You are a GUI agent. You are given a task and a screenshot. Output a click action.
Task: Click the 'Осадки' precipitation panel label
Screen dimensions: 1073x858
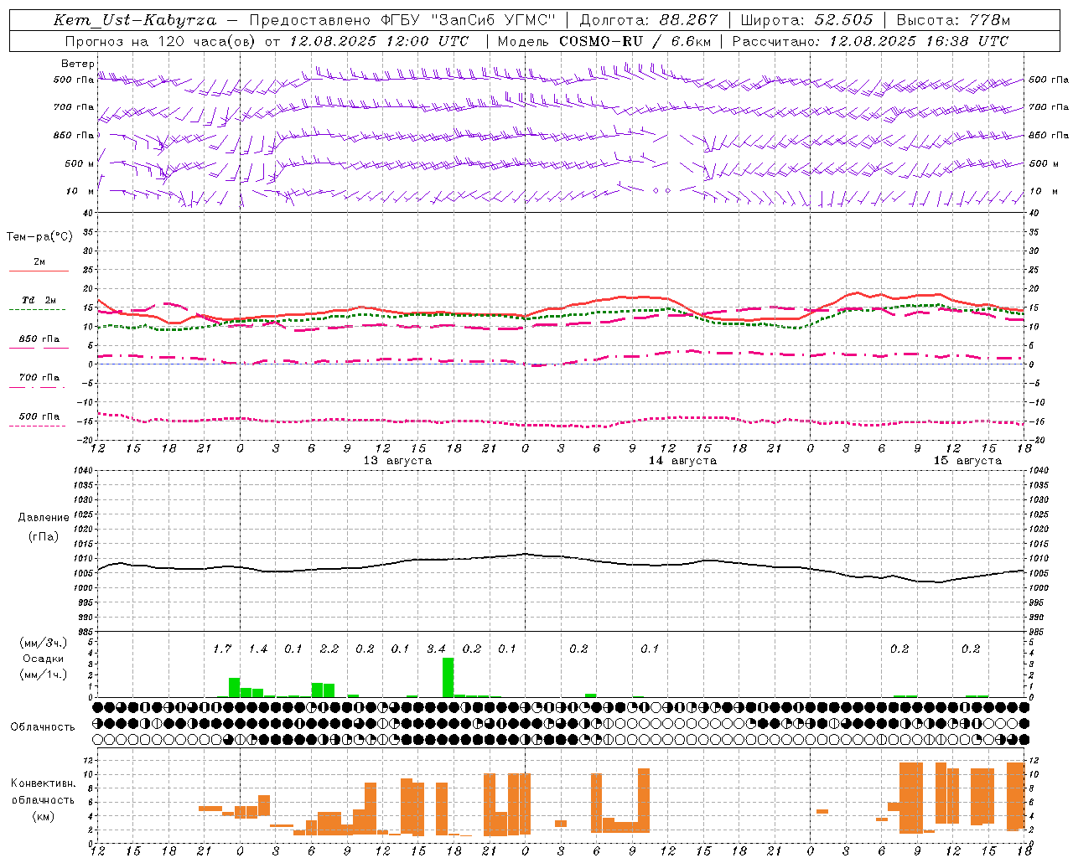click(44, 659)
